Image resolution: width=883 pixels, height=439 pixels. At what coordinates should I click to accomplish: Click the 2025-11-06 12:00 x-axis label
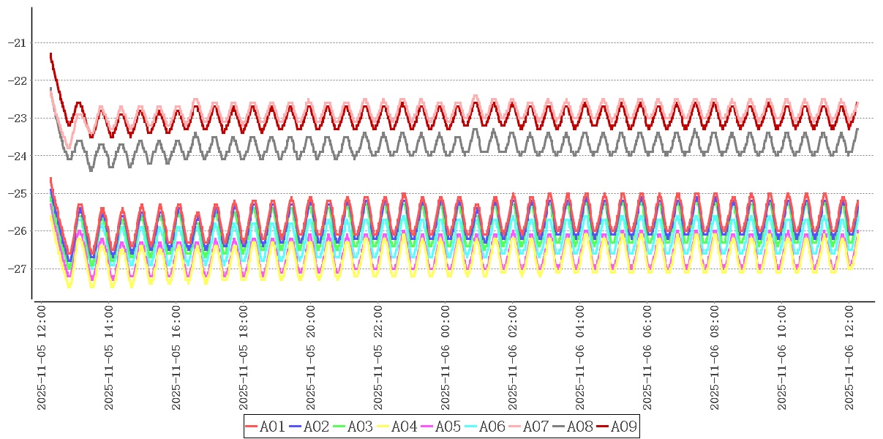click(849, 358)
